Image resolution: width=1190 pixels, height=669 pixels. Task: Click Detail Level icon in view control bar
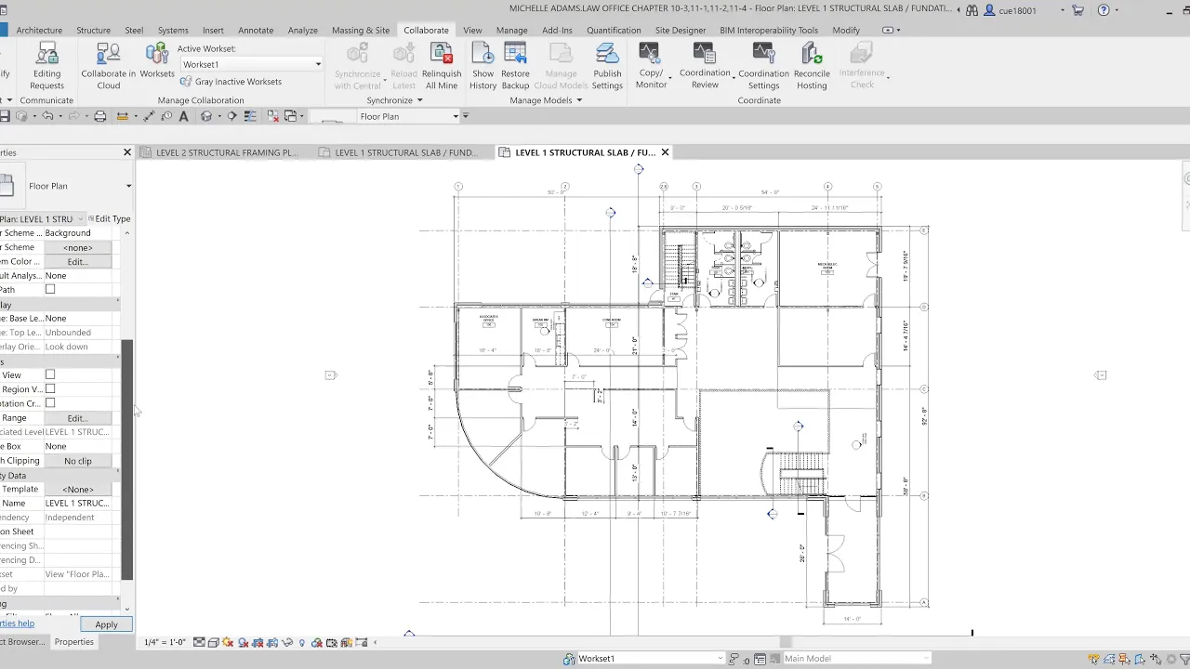click(200, 642)
